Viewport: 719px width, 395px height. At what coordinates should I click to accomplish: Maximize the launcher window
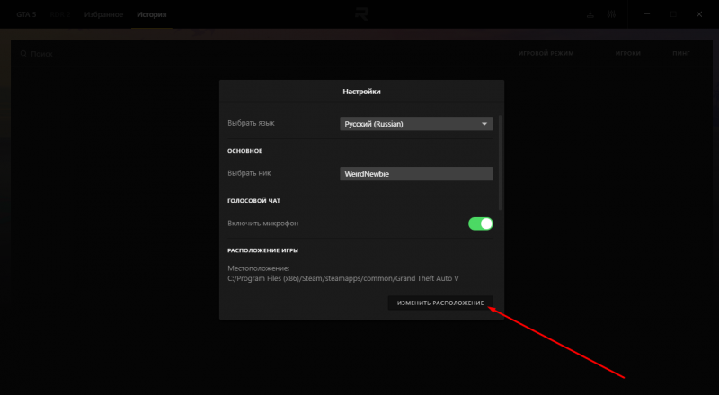click(672, 15)
